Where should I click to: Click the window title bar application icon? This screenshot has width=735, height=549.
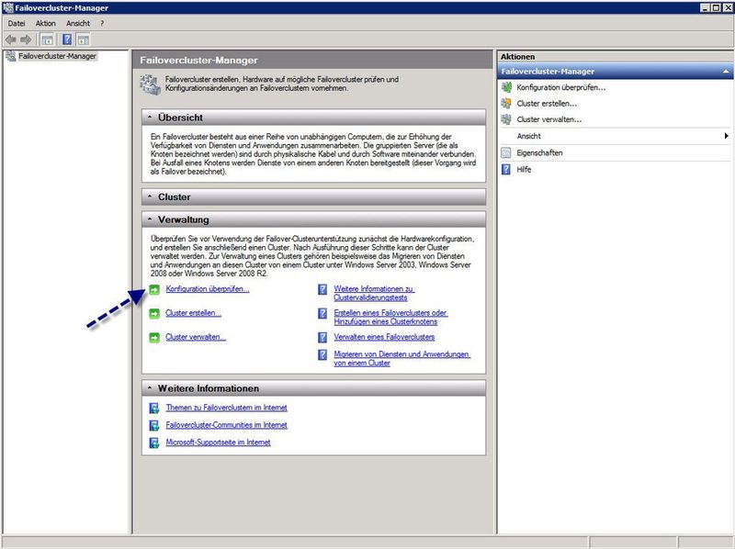click(7, 7)
